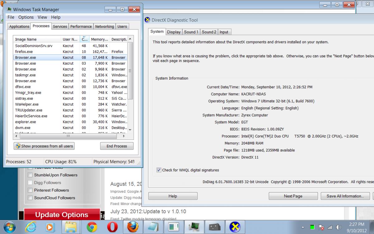Click horizontal scrollbar right arrow in process list

coord(124,136)
